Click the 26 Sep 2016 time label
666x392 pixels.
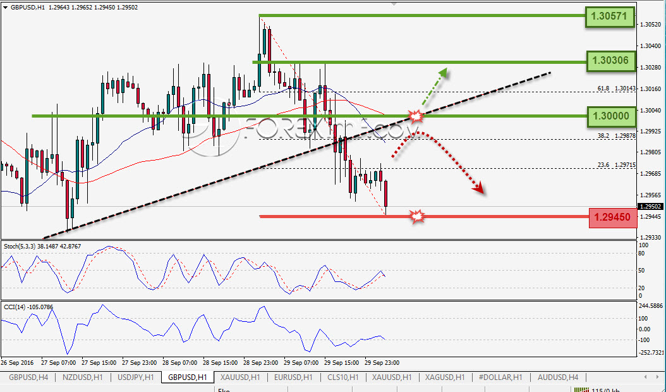coord(17,363)
